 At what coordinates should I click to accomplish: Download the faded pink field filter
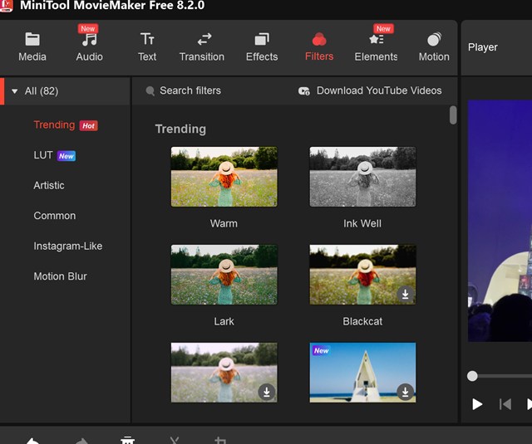tap(267, 392)
